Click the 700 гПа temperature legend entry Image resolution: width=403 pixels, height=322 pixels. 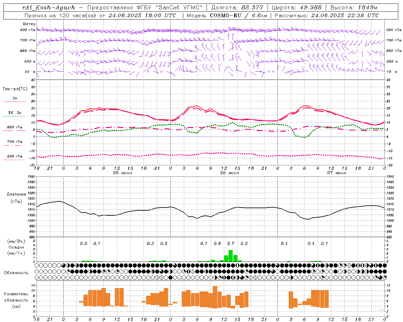click(14, 142)
